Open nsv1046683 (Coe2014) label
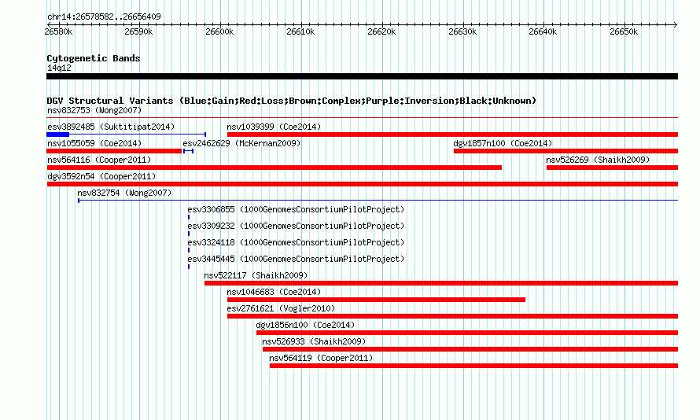Viewport: 700px width, 420px height. point(274,292)
